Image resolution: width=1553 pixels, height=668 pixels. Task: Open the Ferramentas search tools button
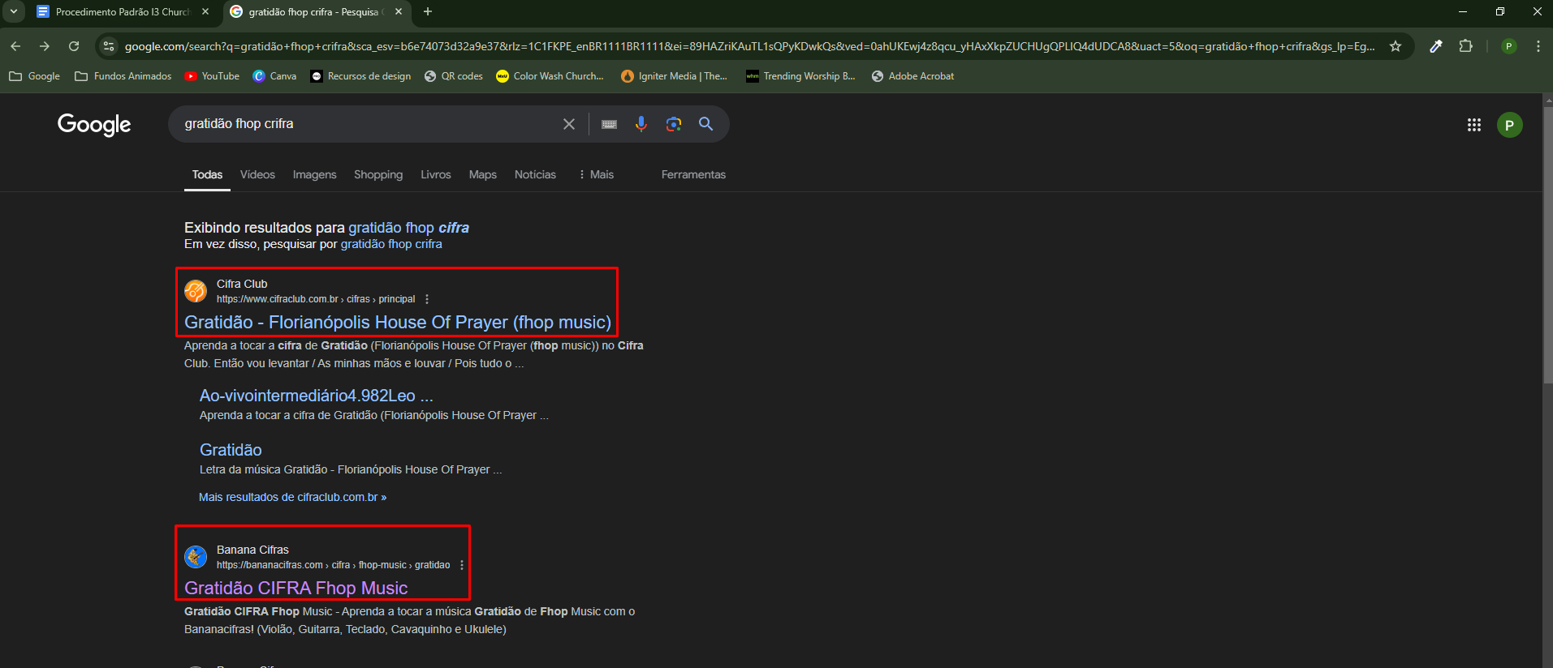[x=693, y=174]
